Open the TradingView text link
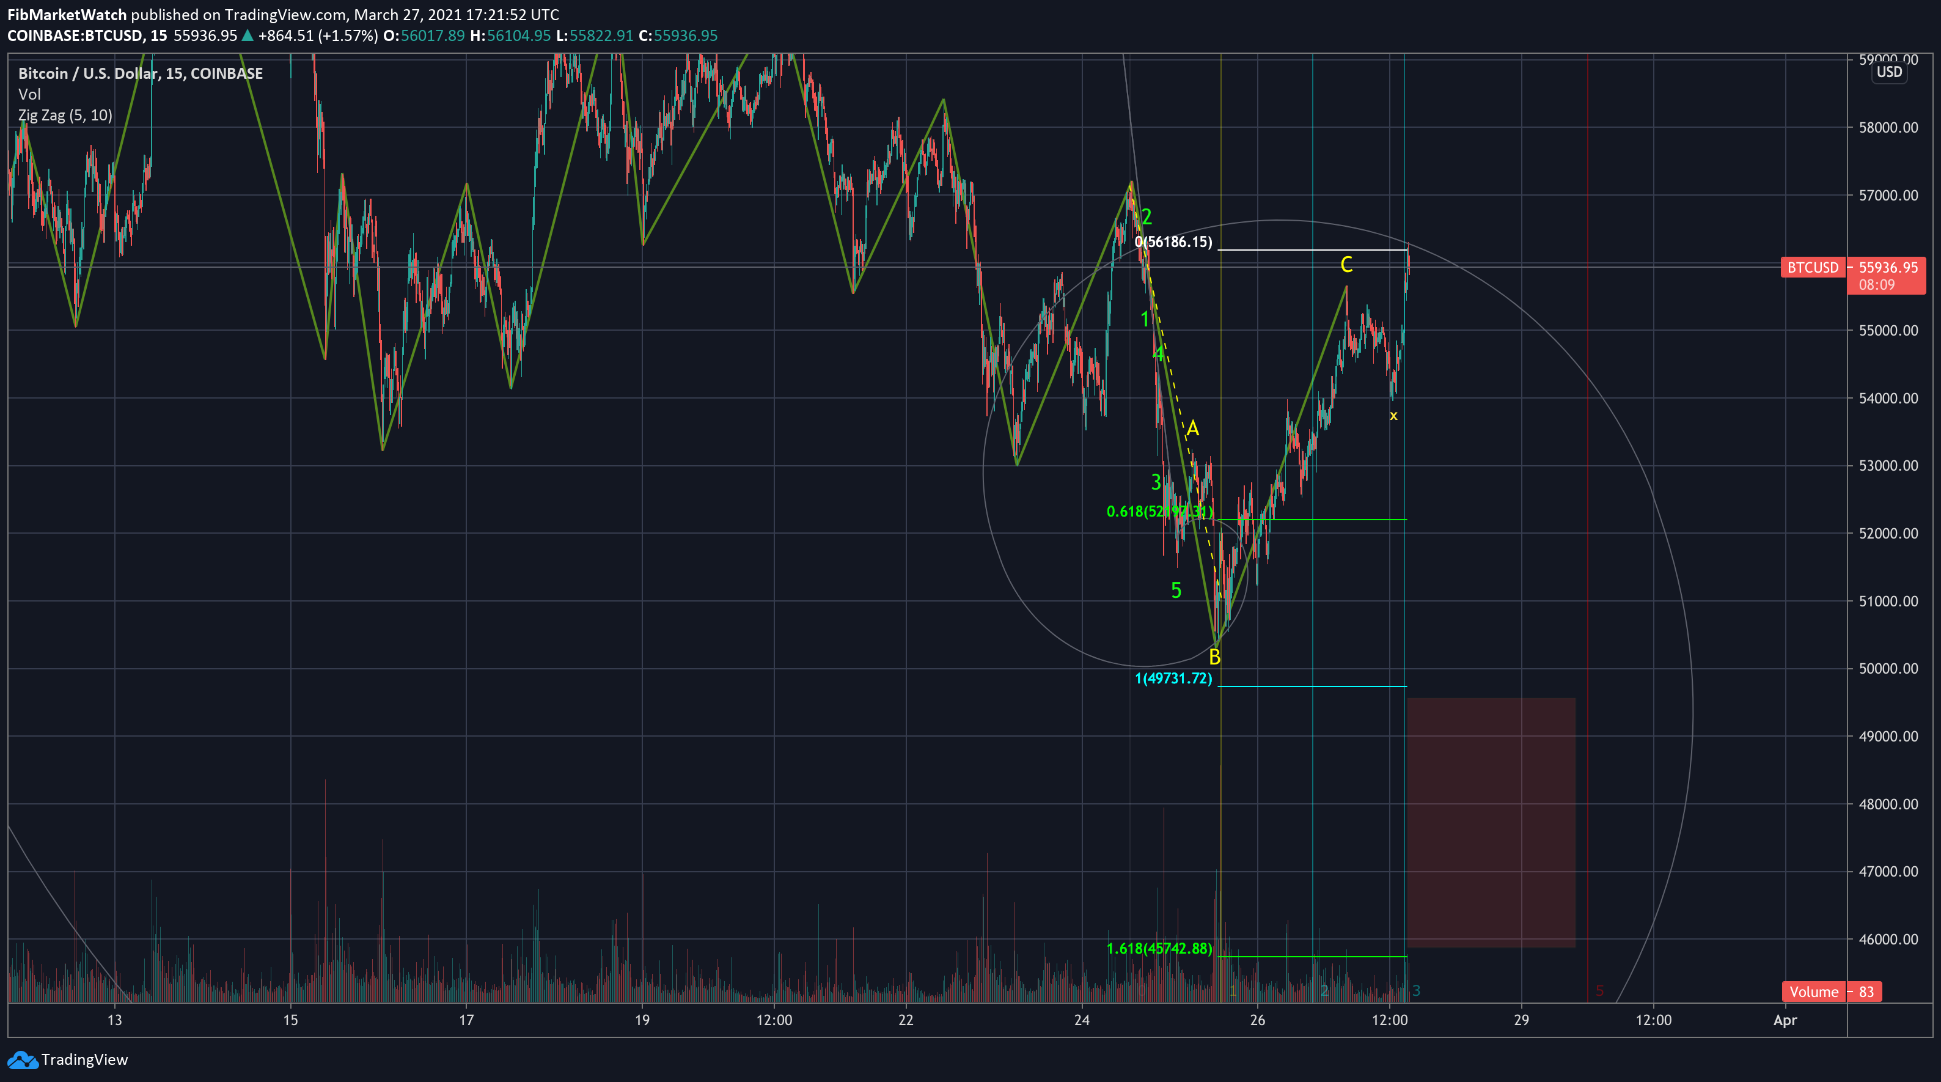Image resolution: width=1941 pixels, height=1082 pixels. (84, 1059)
